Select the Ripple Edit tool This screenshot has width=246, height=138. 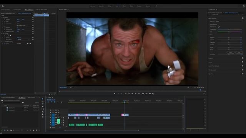click(x=43, y=104)
